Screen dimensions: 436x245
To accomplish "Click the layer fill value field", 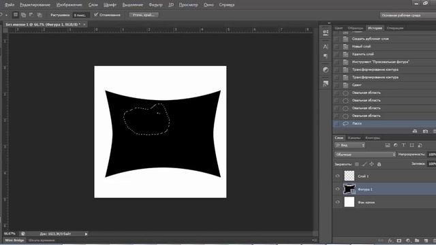I will click(x=432, y=164).
